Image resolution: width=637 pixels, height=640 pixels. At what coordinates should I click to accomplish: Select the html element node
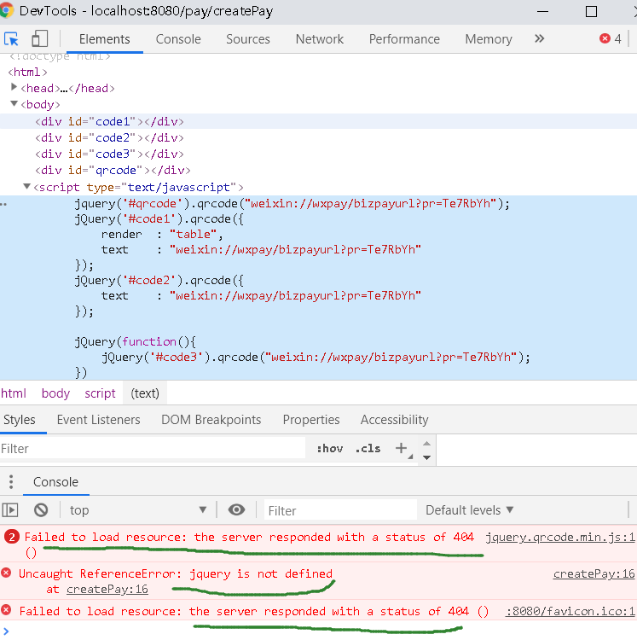27,72
